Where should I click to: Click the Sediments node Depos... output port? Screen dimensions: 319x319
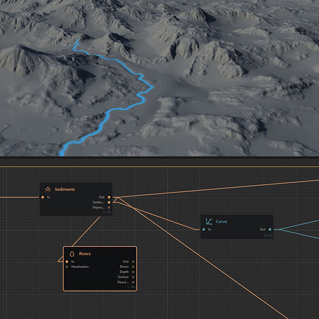point(109,207)
